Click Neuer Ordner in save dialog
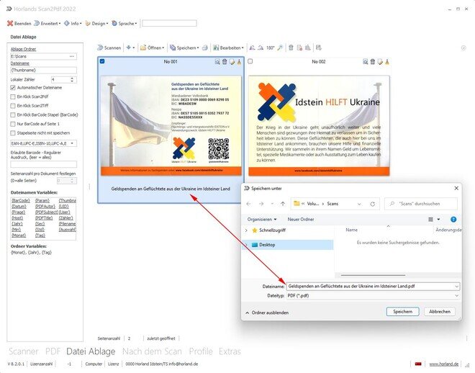This screenshot has height=373, width=475. [x=301, y=219]
